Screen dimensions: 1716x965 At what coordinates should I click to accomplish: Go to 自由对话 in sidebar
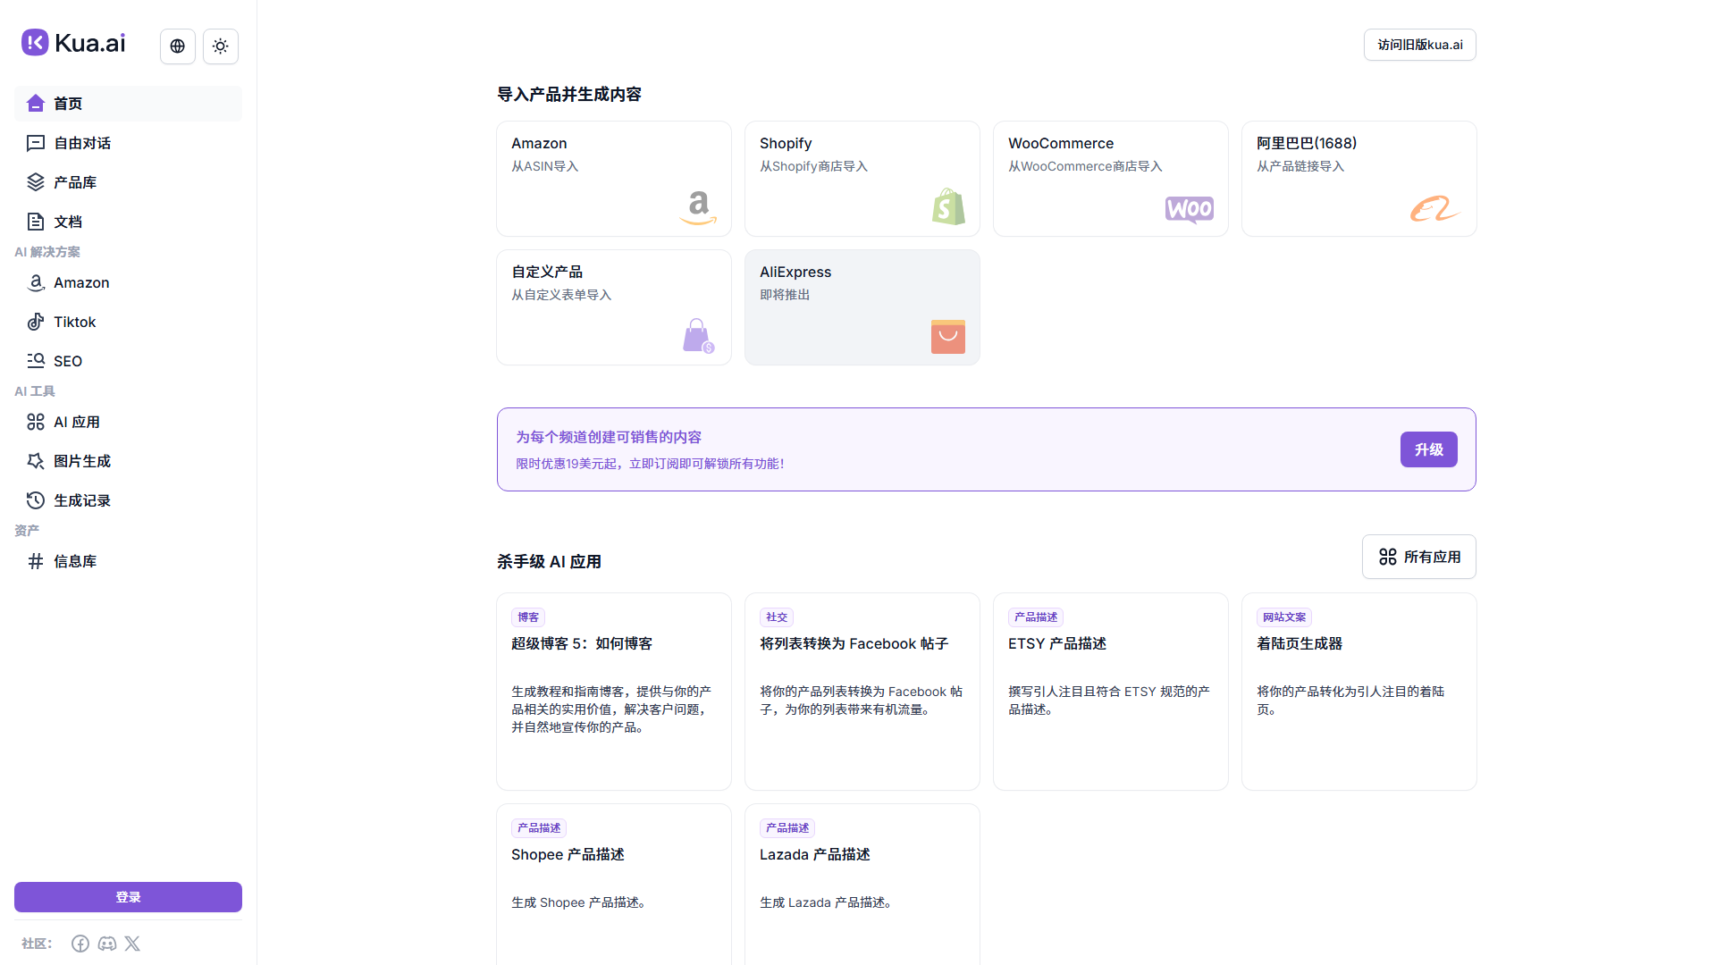pos(81,143)
